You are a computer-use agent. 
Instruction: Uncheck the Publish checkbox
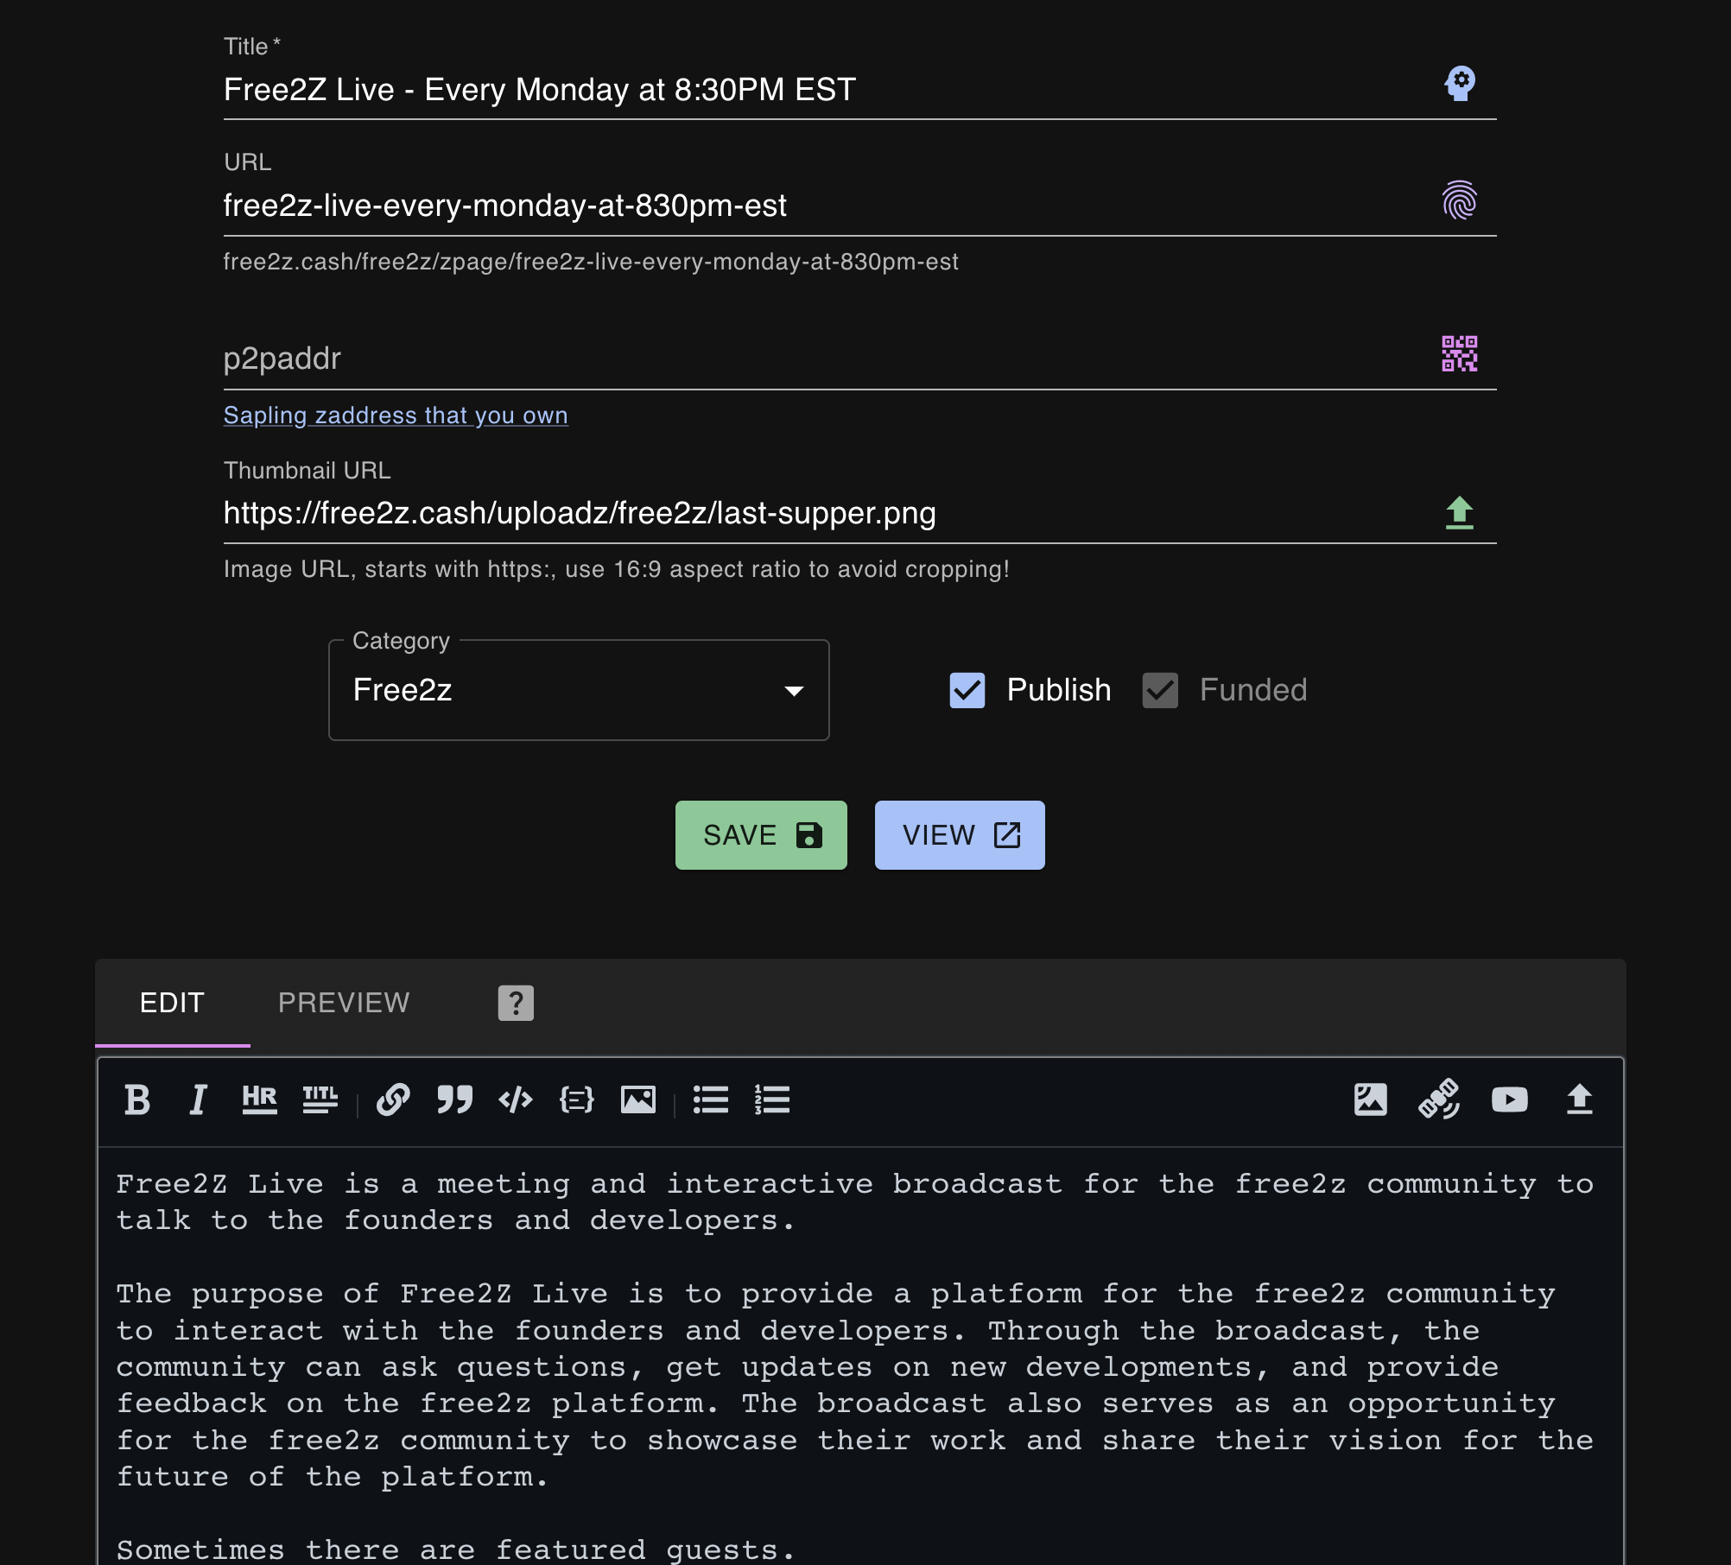(x=967, y=690)
